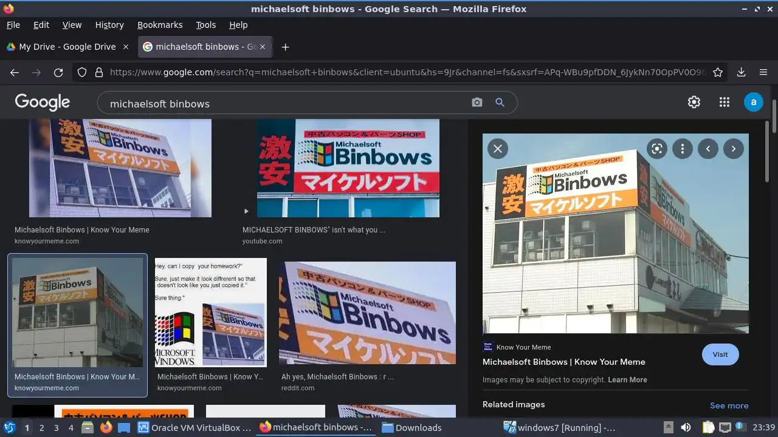This screenshot has width=778, height=437.
Task: Switch to Oracle VM VirtualBox window in taskbar
Action: 194,427
